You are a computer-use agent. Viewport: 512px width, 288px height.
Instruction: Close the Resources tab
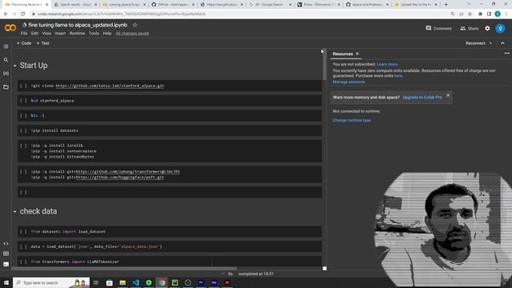coord(358,54)
